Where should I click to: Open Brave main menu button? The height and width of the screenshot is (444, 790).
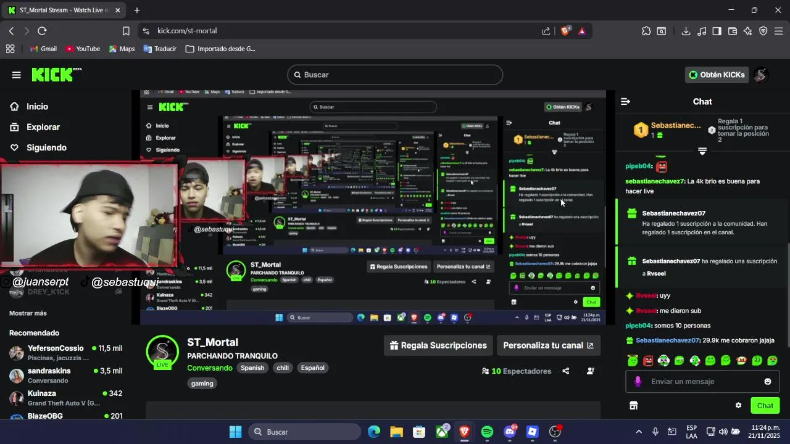[x=779, y=31]
